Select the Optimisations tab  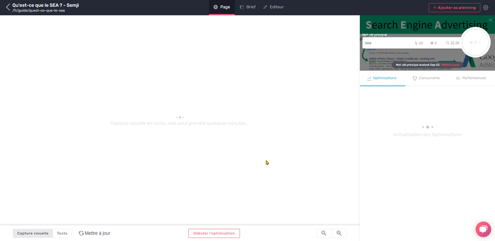click(382, 78)
